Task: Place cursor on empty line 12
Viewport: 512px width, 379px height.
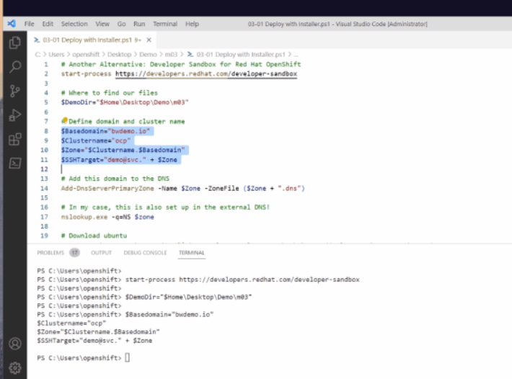Action: tap(61, 169)
